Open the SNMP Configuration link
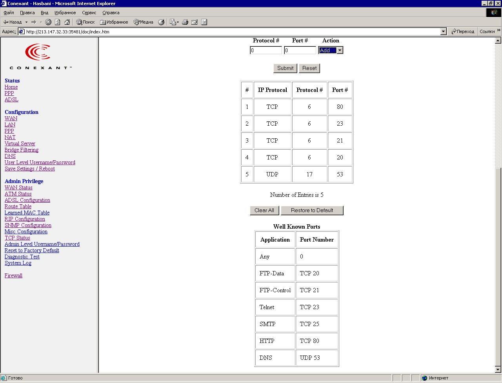This screenshot has height=383, width=502. [28, 225]
